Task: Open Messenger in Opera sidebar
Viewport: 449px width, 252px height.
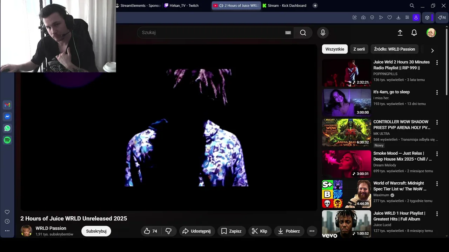Action: pyautogui.click(x=7, y=117)
